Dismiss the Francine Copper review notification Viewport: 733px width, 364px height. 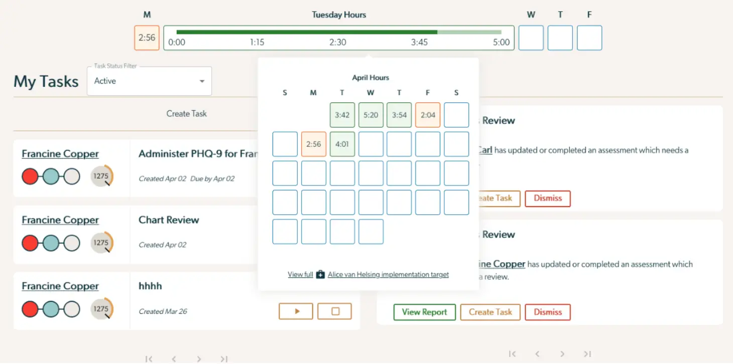(x=547, y=312)
